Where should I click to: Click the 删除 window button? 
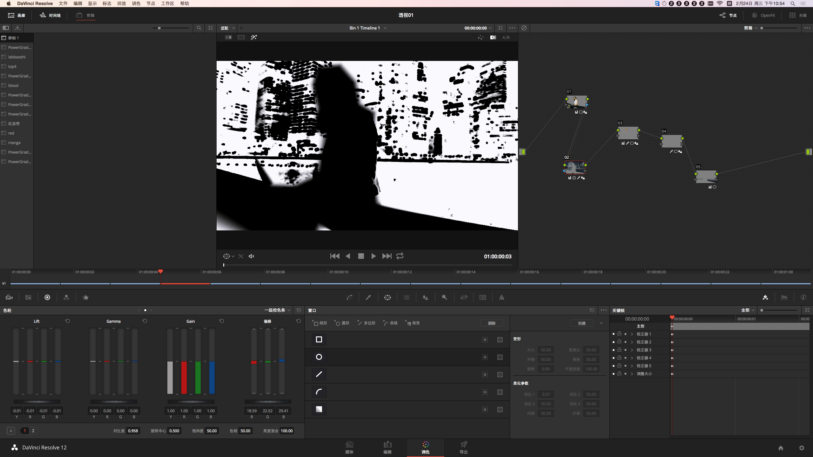point(492,323)
